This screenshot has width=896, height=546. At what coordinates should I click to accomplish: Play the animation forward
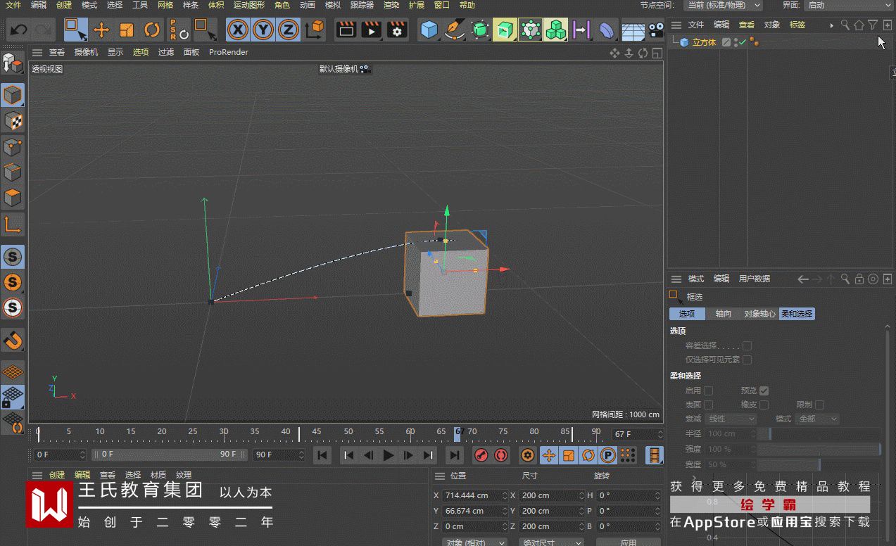coord(388,455)
